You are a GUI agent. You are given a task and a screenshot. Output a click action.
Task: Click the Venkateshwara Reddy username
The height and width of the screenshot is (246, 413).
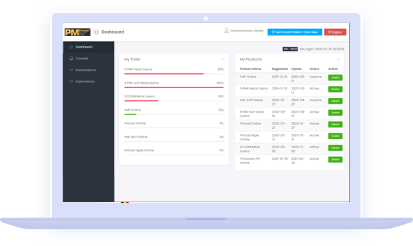[x=247, y=31]
